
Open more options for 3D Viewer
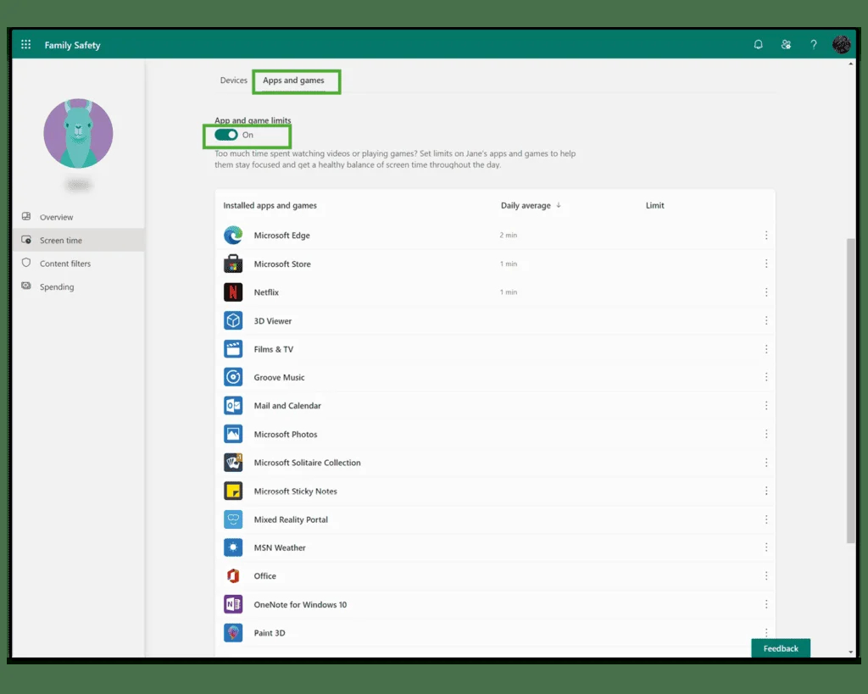click(x=766, y=320)
